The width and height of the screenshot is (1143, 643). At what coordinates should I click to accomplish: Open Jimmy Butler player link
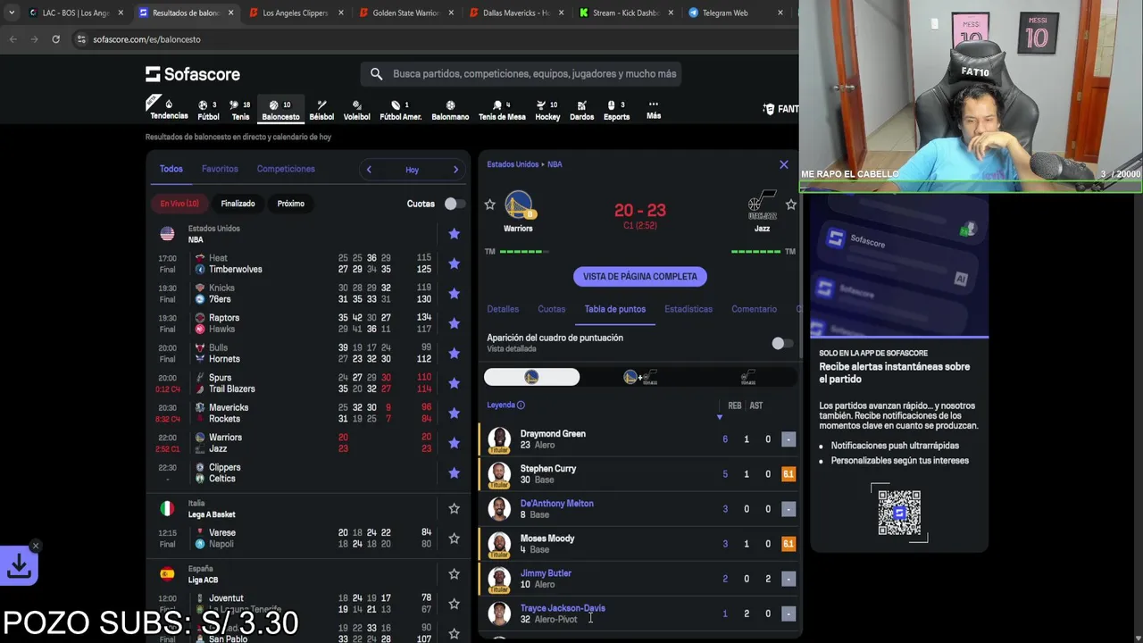(x=546, y=573)
